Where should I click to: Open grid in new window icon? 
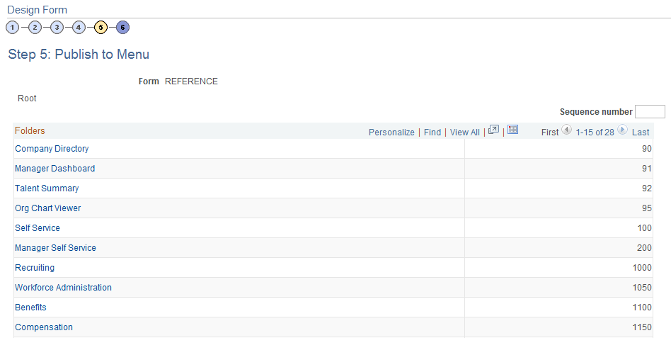[493, 130]
